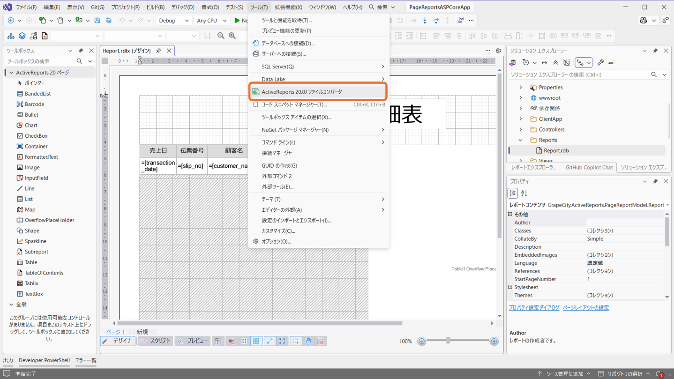This screenshot has height=379, width=674.
Task: Click sync with active document arrows icon
Action: pyautogui.click(x=544, y=62)
